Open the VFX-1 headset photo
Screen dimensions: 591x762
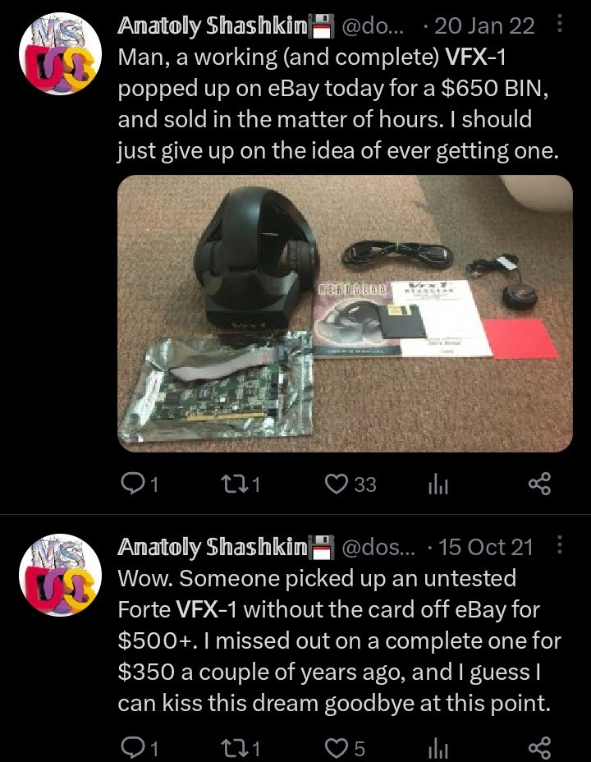point(346,314)
